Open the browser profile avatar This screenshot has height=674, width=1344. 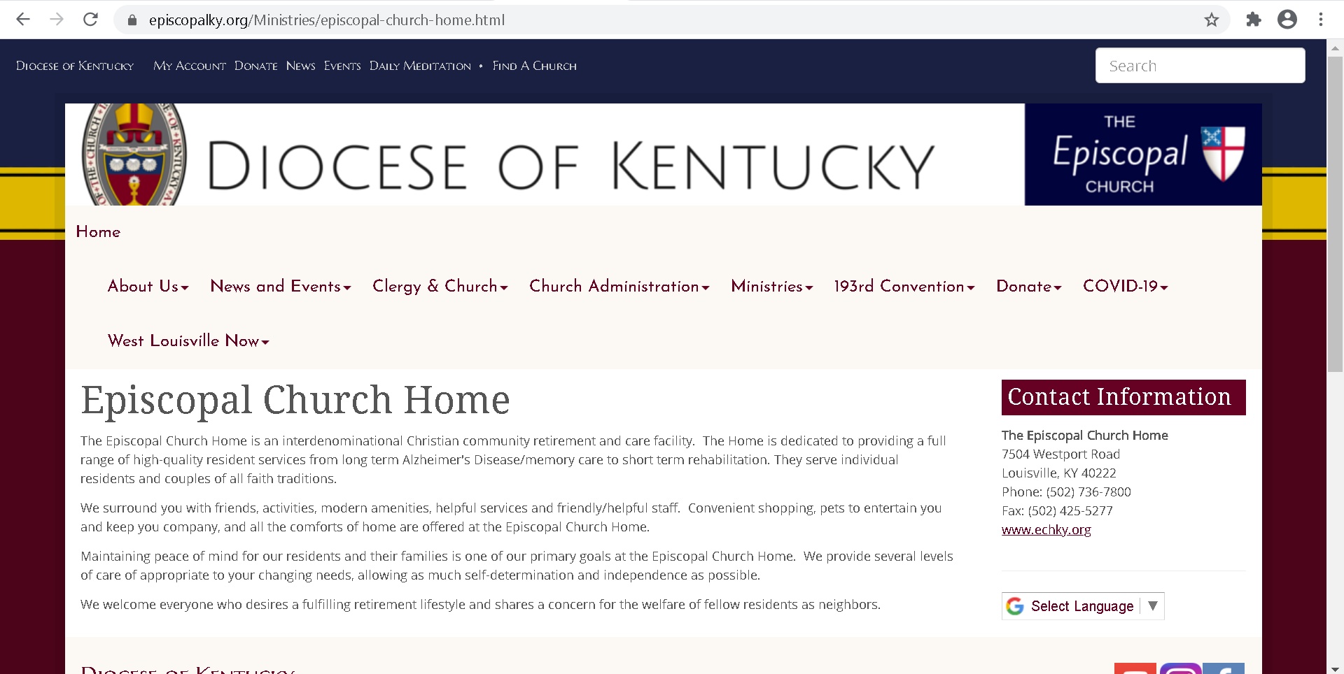(1287, 19)
